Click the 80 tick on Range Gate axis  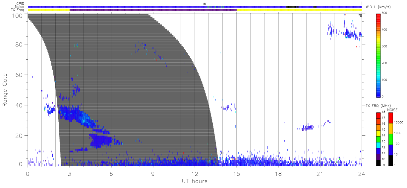coord(20,44)
